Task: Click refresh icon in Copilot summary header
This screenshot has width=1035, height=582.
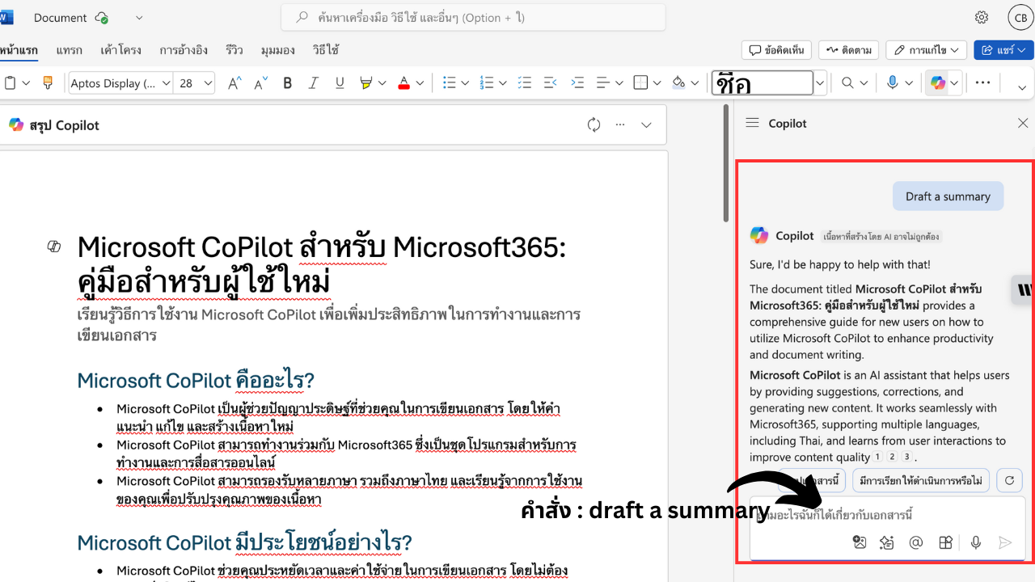Action: click(x=594, y=124)
